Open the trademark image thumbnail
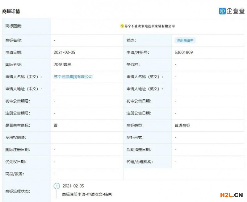 click(x=148, y=26)
